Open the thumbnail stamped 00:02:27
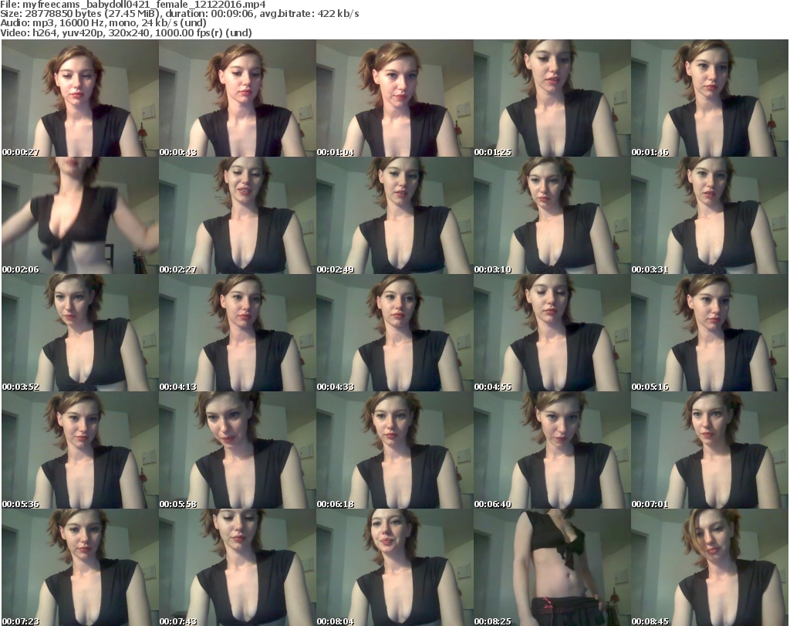This screenshot has height=626, width=790. [x=238, y=215]
